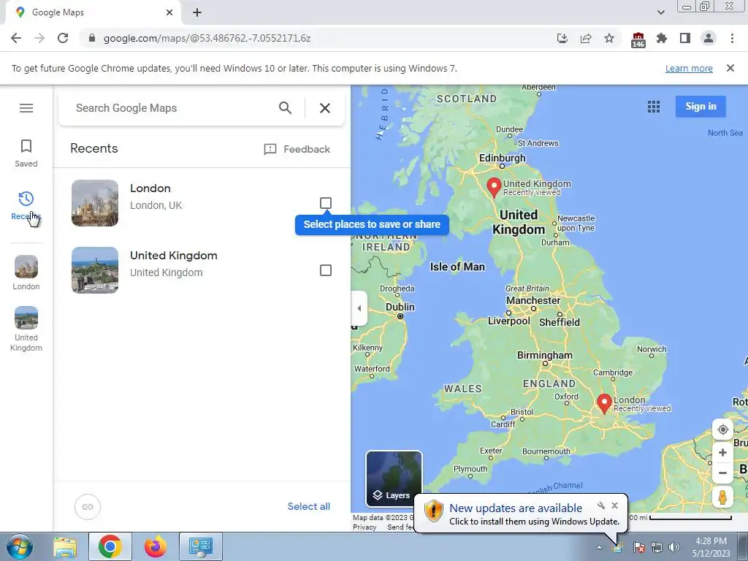Click Select all in Recents panel

tap(309, 507)
